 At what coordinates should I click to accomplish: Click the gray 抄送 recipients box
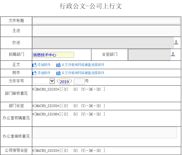coord(103,43)
